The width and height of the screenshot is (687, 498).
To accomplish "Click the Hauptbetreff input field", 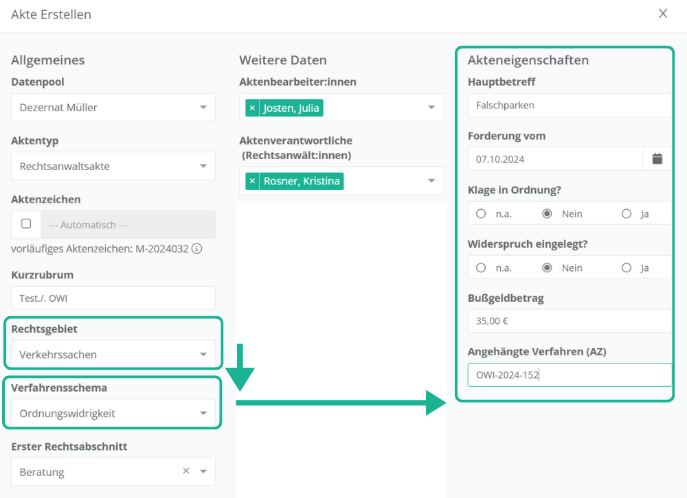I will (x=569, y=106).
